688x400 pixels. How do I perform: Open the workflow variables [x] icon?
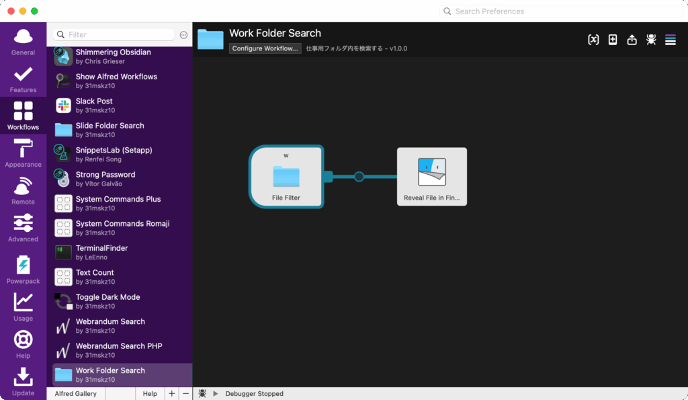[593, 40]
